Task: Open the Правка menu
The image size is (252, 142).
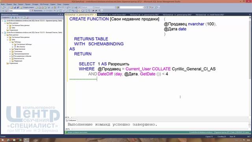Action: point(9,4)
